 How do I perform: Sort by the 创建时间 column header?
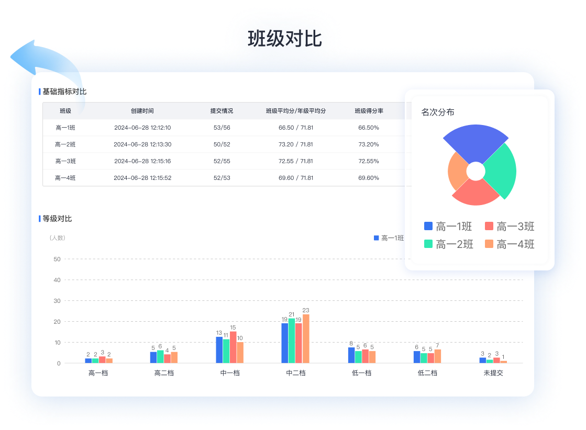click(142, 111)
